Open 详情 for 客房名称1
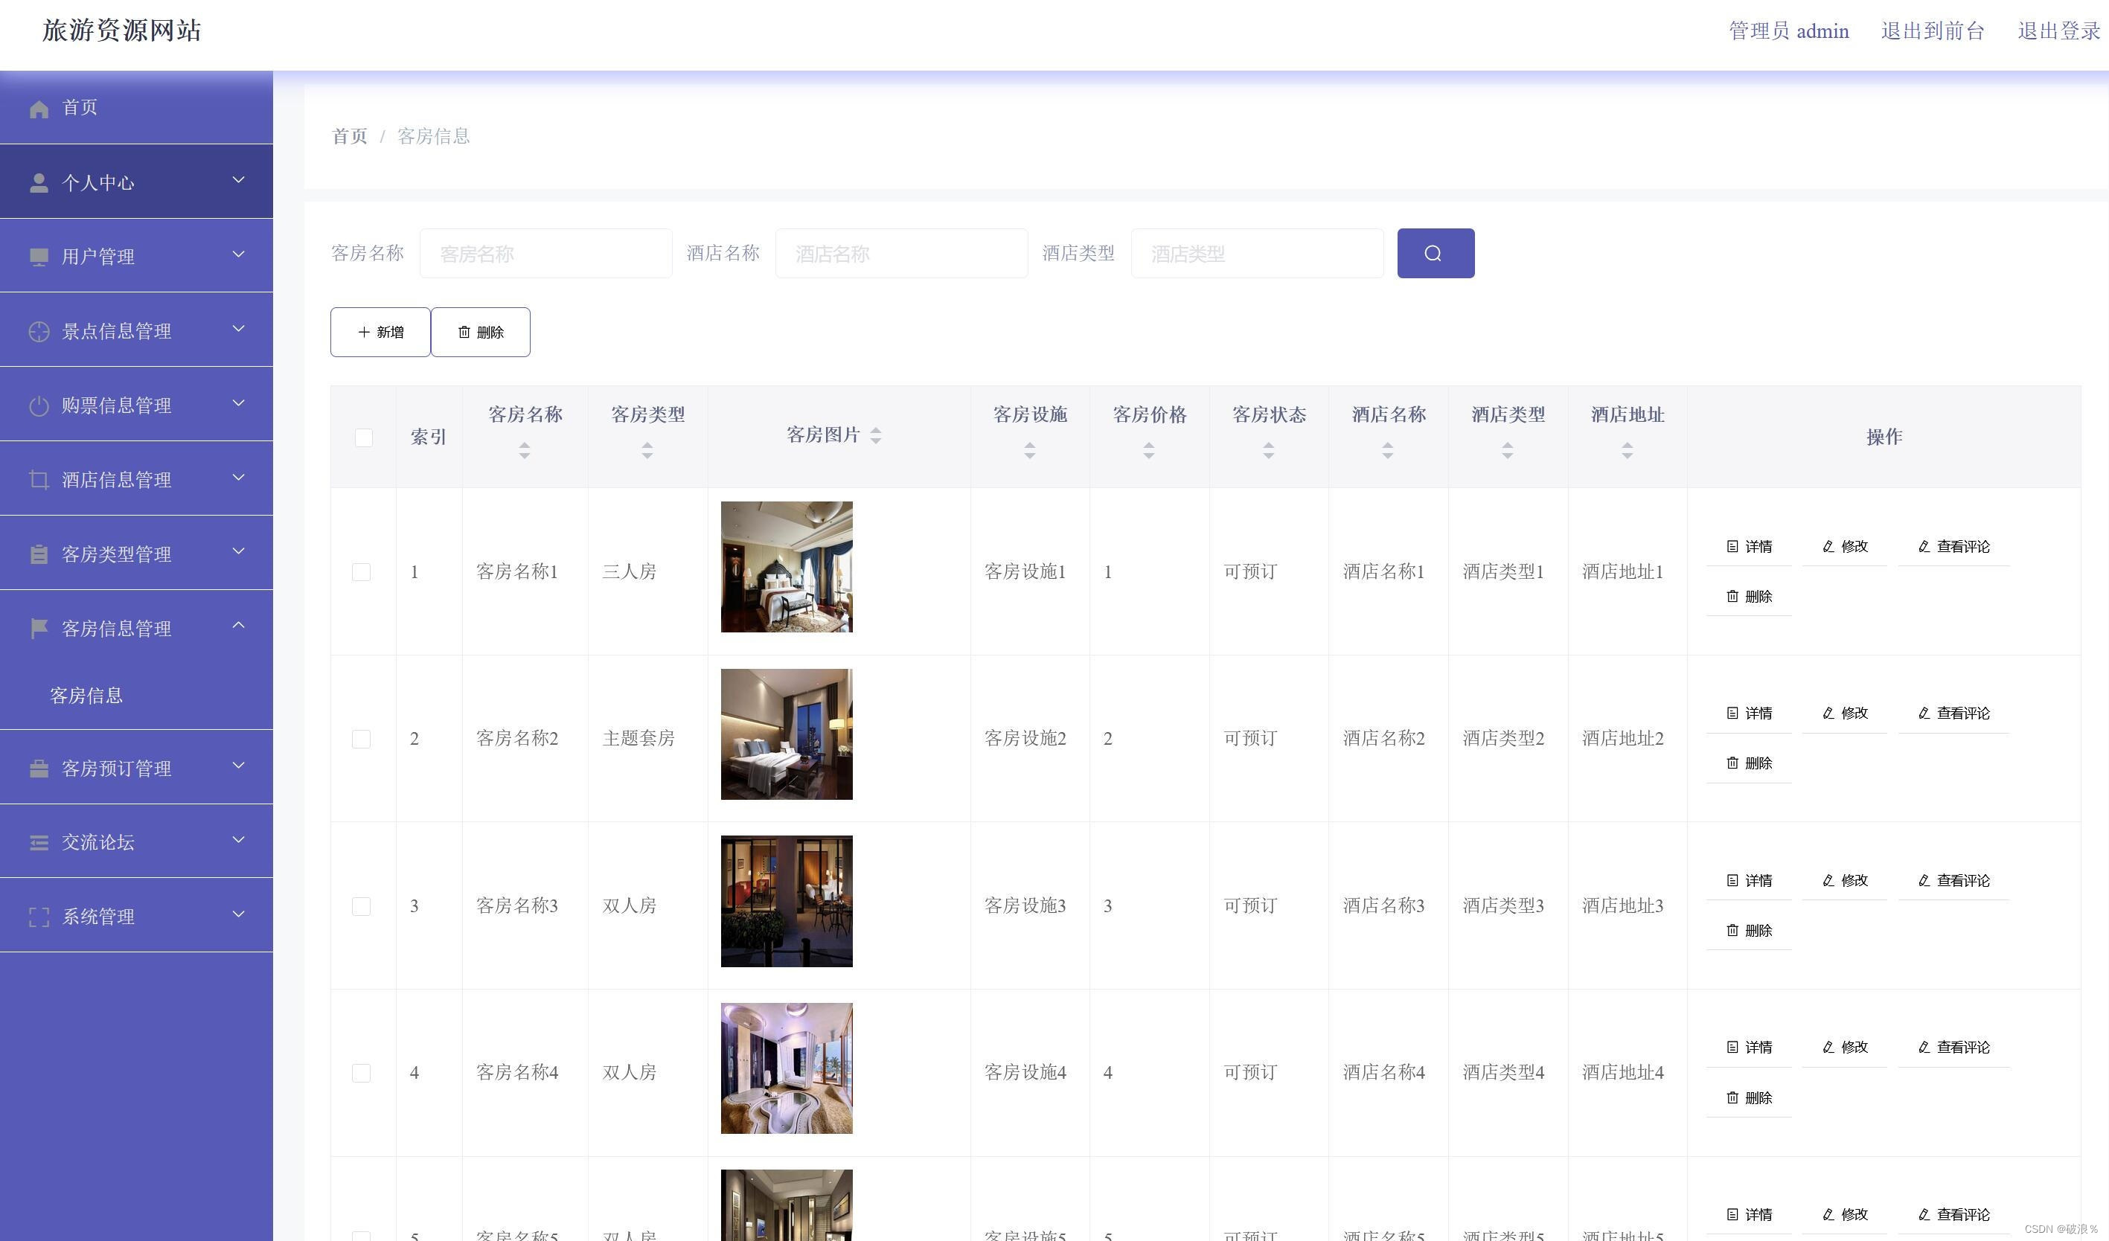The height and width of the screenshot is (1241, 2109). [x=1749, y=546]
